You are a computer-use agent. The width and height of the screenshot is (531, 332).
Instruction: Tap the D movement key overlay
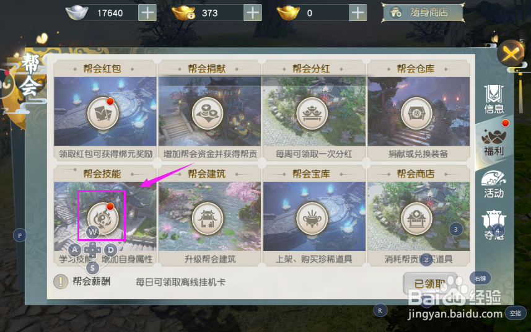110,250
